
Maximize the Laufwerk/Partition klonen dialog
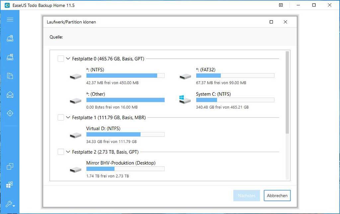tap(271, 22)
